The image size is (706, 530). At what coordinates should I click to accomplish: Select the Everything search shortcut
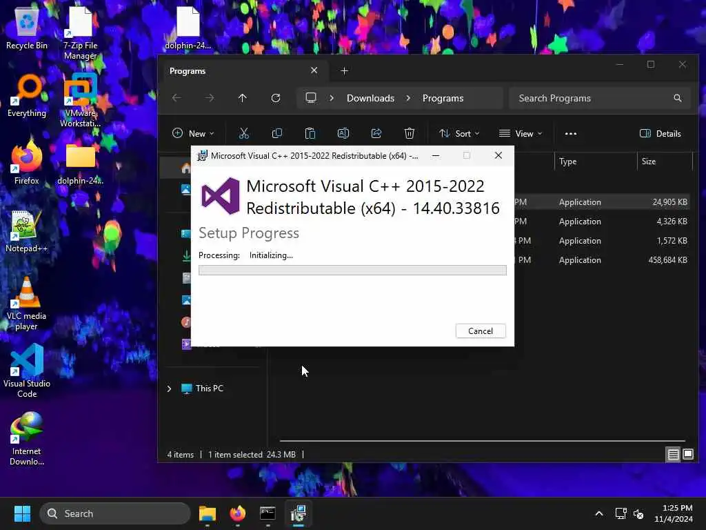(x=27, y=95)
